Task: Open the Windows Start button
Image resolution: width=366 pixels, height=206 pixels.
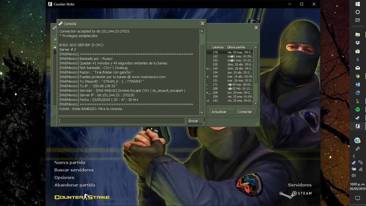Action: (357, 4)
